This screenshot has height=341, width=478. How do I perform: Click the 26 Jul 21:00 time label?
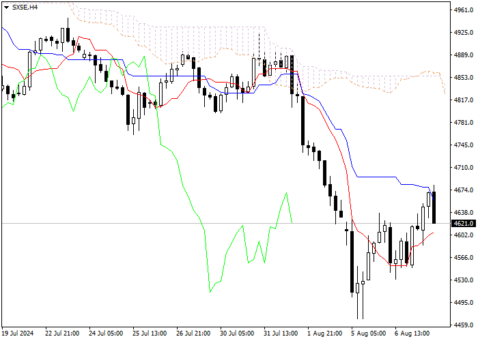pos(193,333)
